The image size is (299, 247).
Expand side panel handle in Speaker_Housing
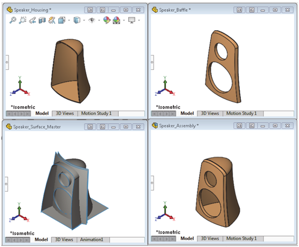click(7, 62)
